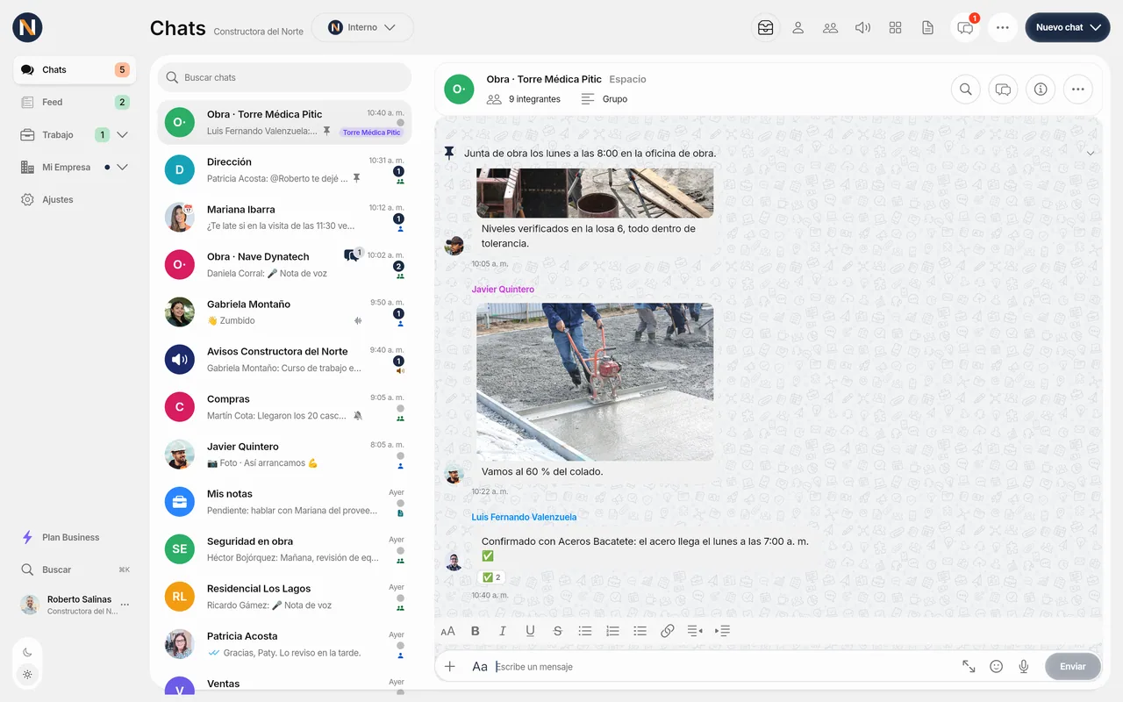Open the Dirección chat
1123x702 pixels.
[x=284, y=169]
